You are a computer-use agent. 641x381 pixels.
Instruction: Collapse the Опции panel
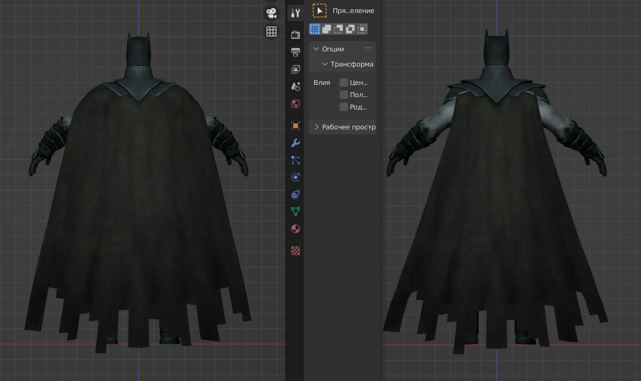[316, 49]
